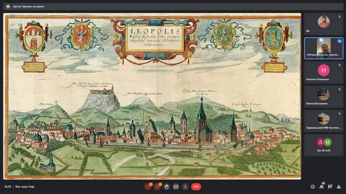Click the red leave call button
Screen dimensions: 346x194
click(196, 187)
